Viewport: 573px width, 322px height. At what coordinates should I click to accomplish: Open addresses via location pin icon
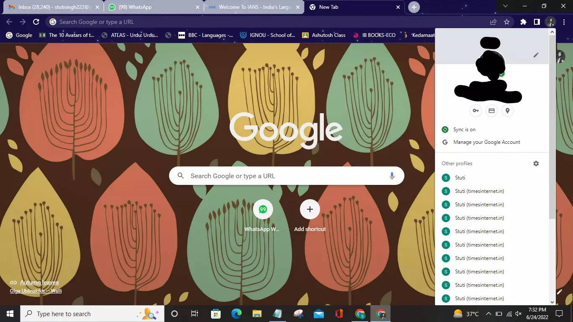[x=507, y=110]
